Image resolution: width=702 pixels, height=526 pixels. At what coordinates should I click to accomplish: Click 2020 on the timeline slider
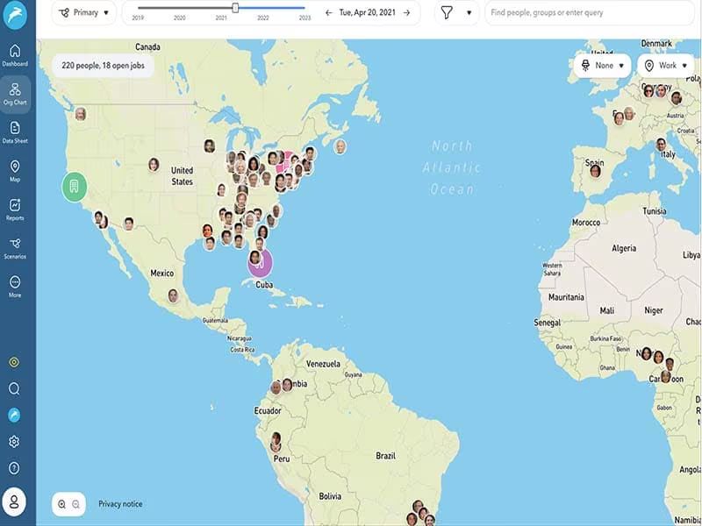coord(180,18)
